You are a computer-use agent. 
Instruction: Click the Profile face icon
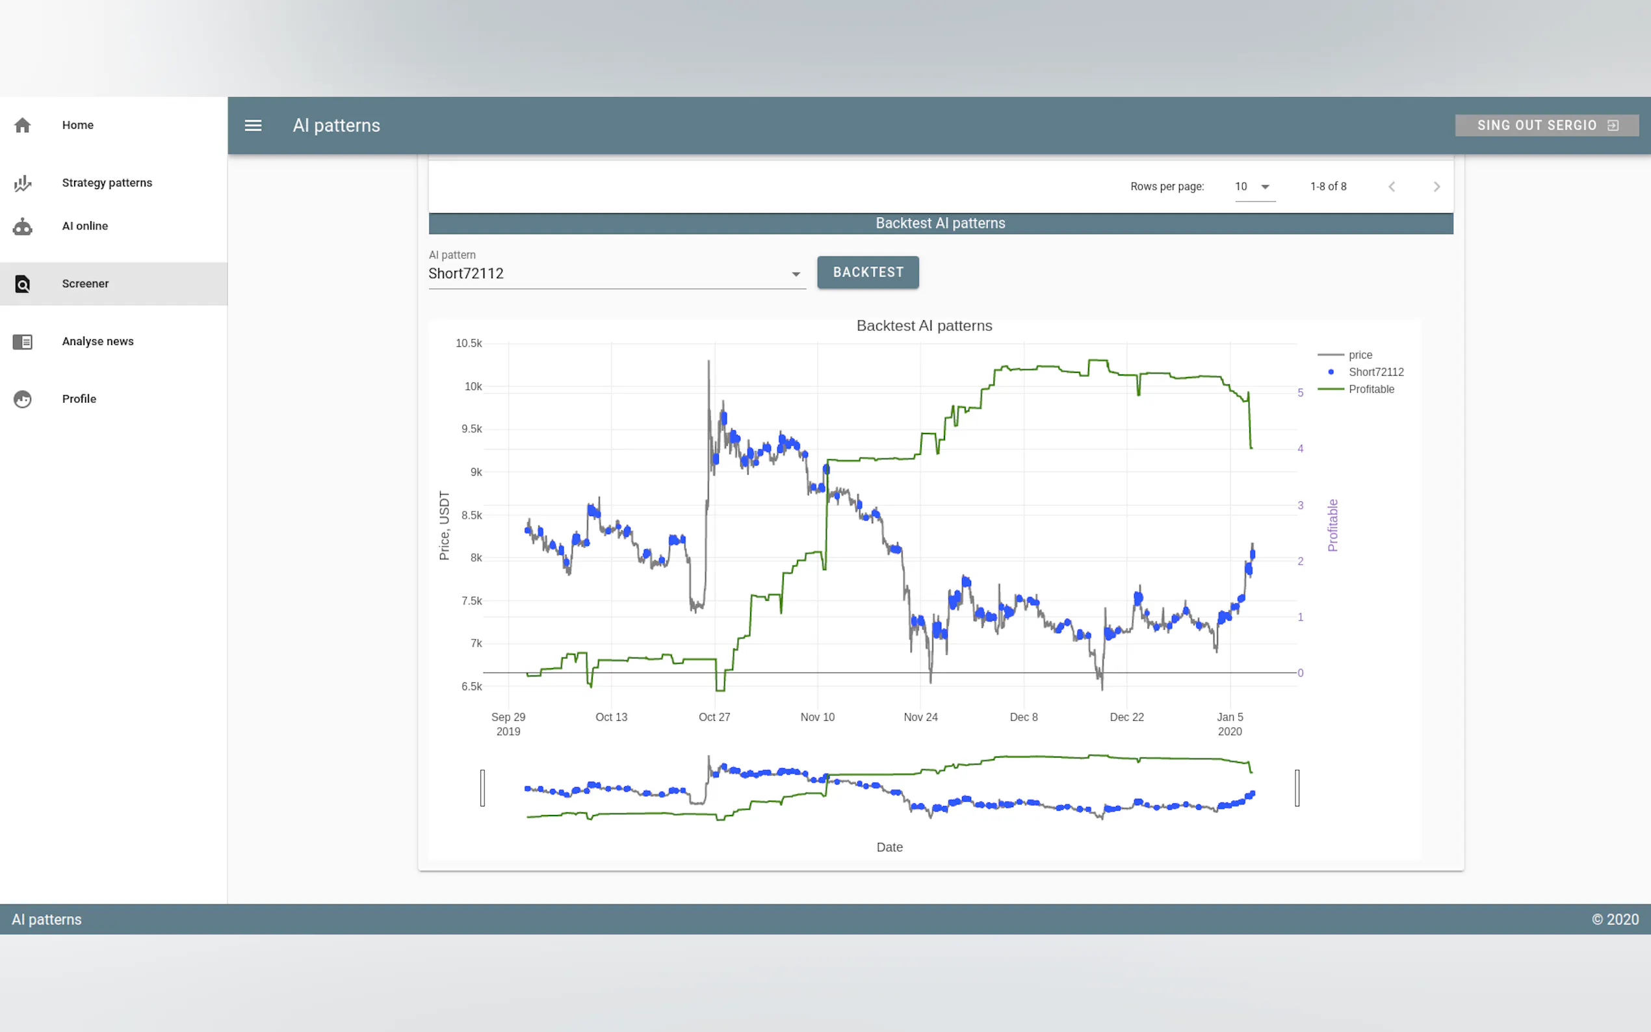coord(23,399)
